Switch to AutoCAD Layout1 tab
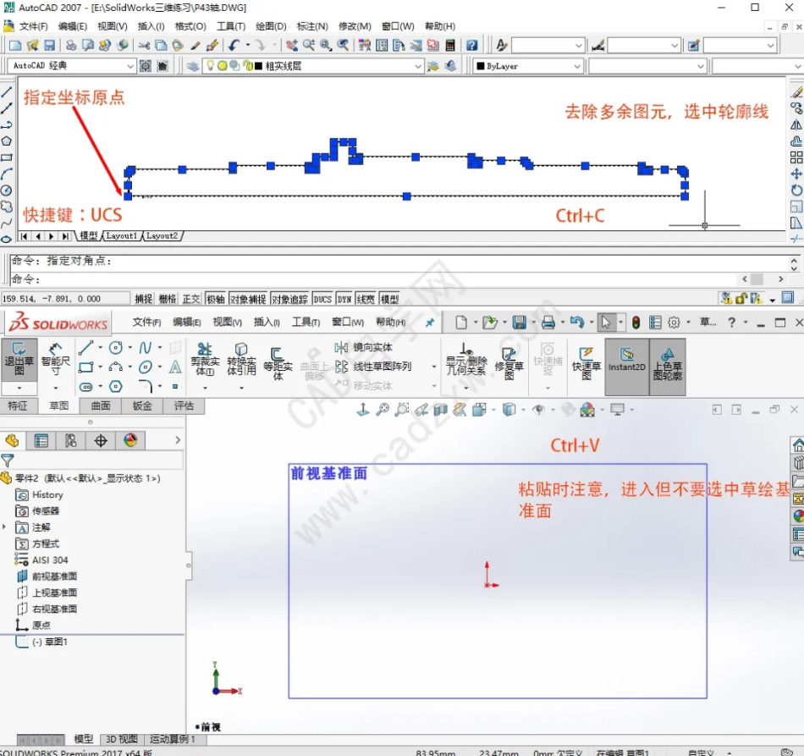This screenshot has height=756, width=804. [x=122, y=236]
